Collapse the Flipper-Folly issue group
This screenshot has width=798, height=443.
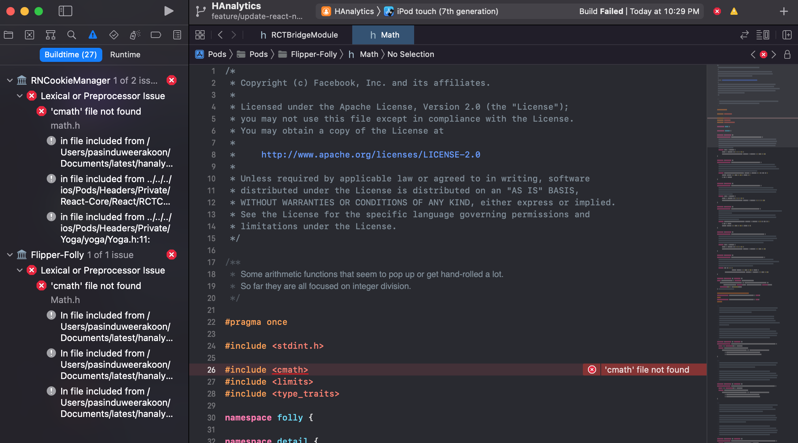10,255
